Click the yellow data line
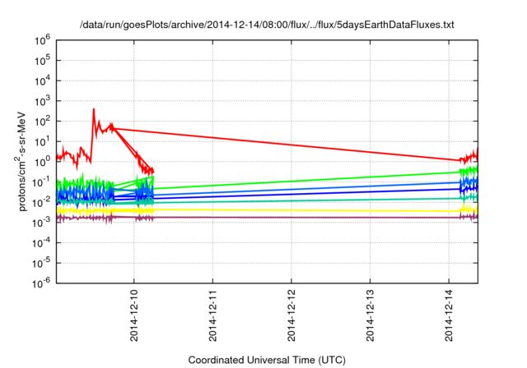Image resolution: width=527 pixels, height=368 pixels. point(305,210)
